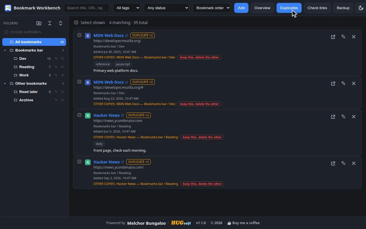Edit the Hacker News bookmark added Jun 5, 2026
This screenshot has width=366, height=229.
coord(343,117)
